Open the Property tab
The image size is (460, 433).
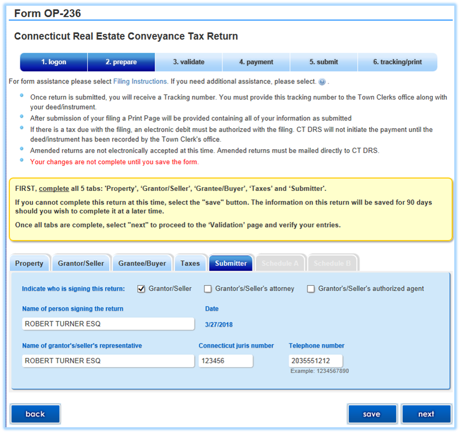29,263
